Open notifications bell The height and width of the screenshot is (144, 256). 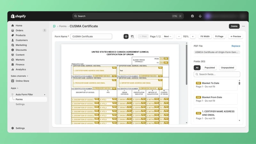tap(200, 16)
